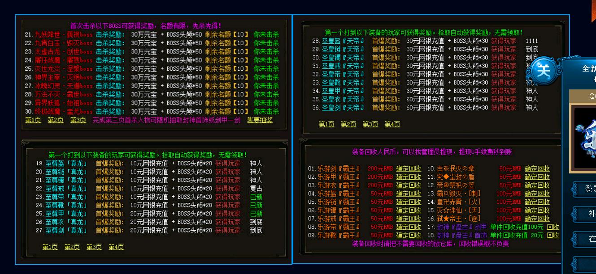Click 回收 for 封神『盘古』首饰
Viewport: 596px width, 274px height.
(x=553, y=236)
